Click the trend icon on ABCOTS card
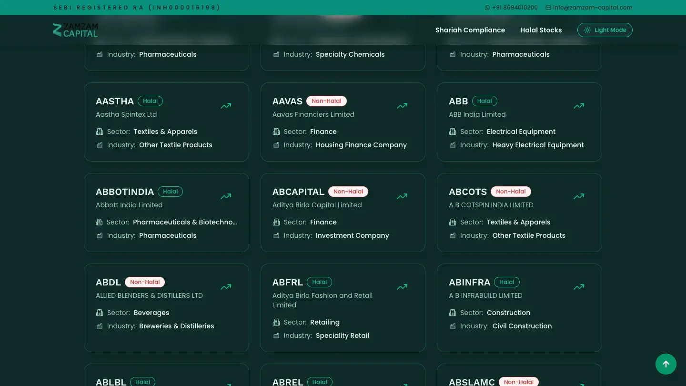 pyautogui.click(x=579, y=196)
